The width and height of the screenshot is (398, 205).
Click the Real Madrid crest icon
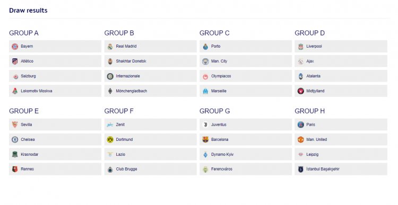[x=110, y=47]
